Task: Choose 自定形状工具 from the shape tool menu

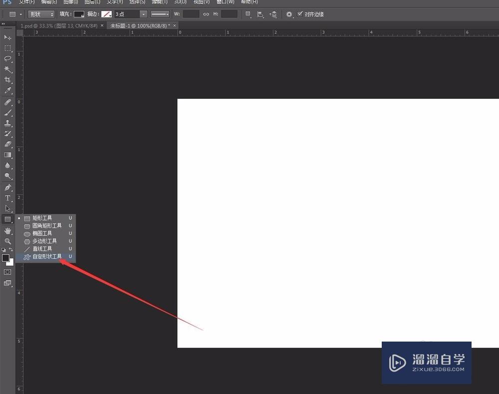Action: [46, 256]
